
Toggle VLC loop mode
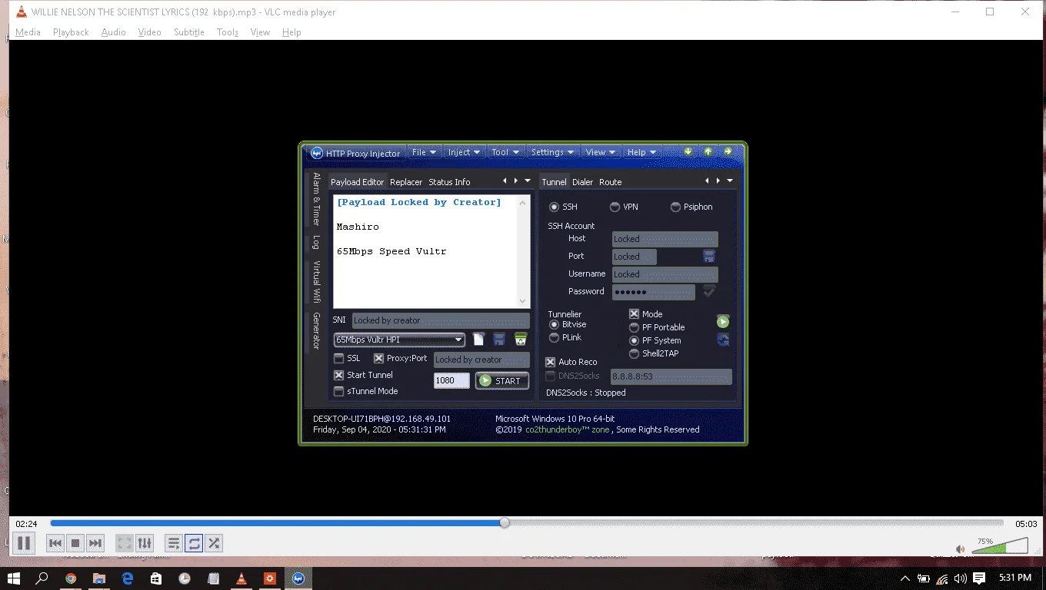click(194, 543)
